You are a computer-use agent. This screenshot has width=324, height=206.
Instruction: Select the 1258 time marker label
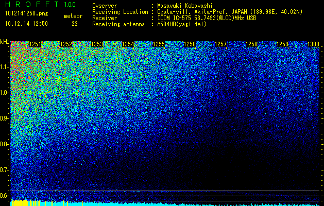tap(252, 44)
